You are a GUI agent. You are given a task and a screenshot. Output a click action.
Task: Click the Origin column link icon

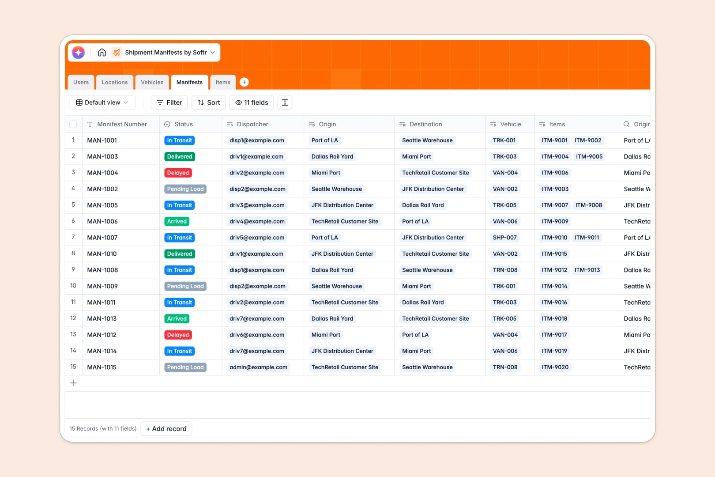point(312,125)
